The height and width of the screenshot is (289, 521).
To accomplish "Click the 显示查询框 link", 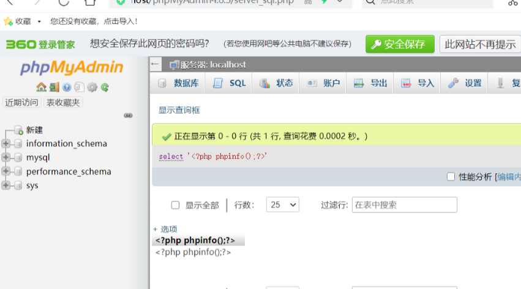I will (x=179, y=110).
